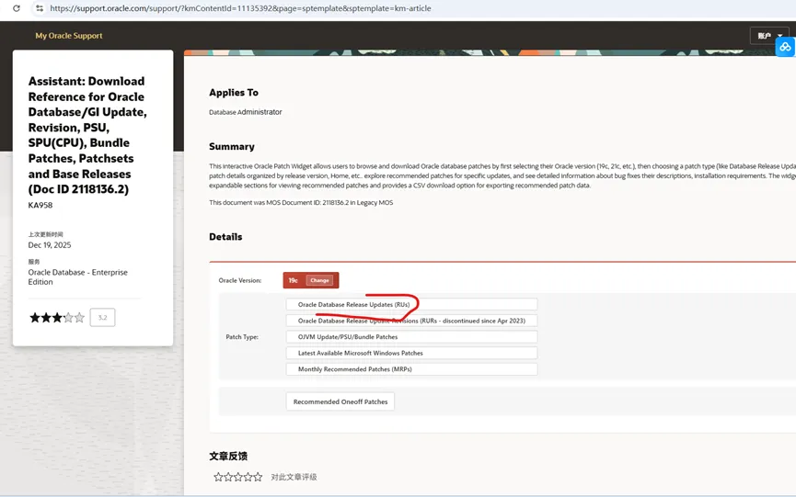Click the sidebar star rating display
Image resolution: width=796 pixels, height=497 pixels.
[x=57, y=318]
